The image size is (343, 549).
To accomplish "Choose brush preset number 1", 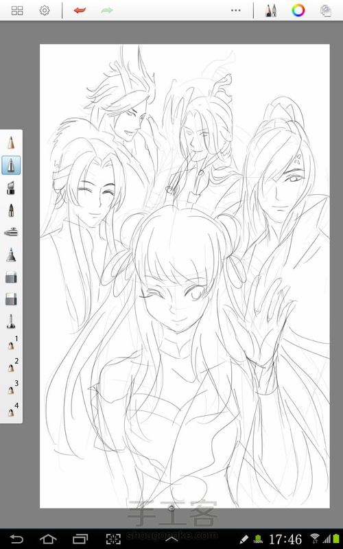I will tap(12, 343).
